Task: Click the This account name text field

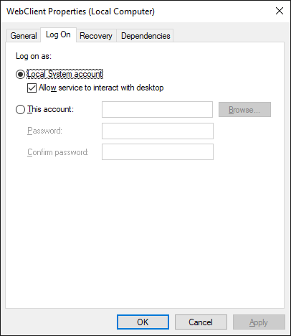Action: pos(157,110)
